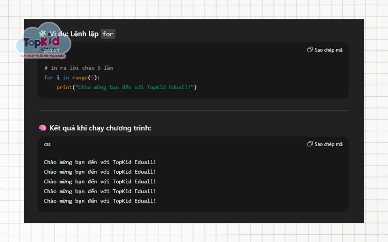
Task: Click the copy icon in the Python code block
Action: pos(310,50)
